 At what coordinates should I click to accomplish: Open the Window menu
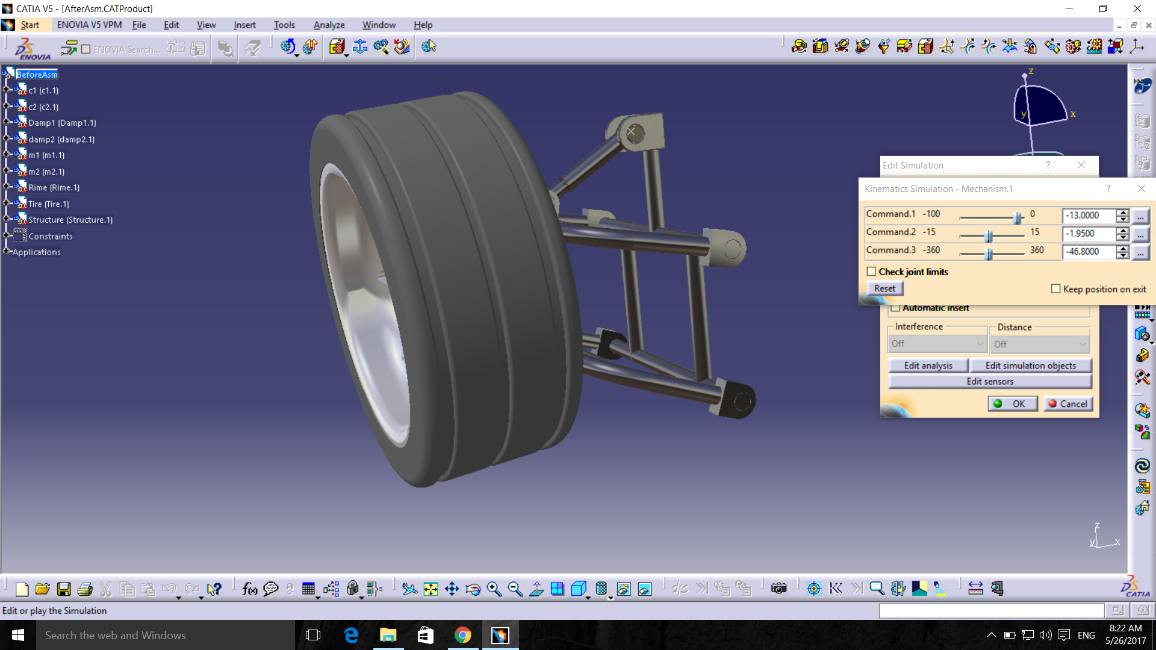click(379, 25)
